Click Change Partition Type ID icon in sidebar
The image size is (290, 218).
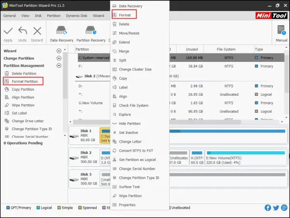7,129
